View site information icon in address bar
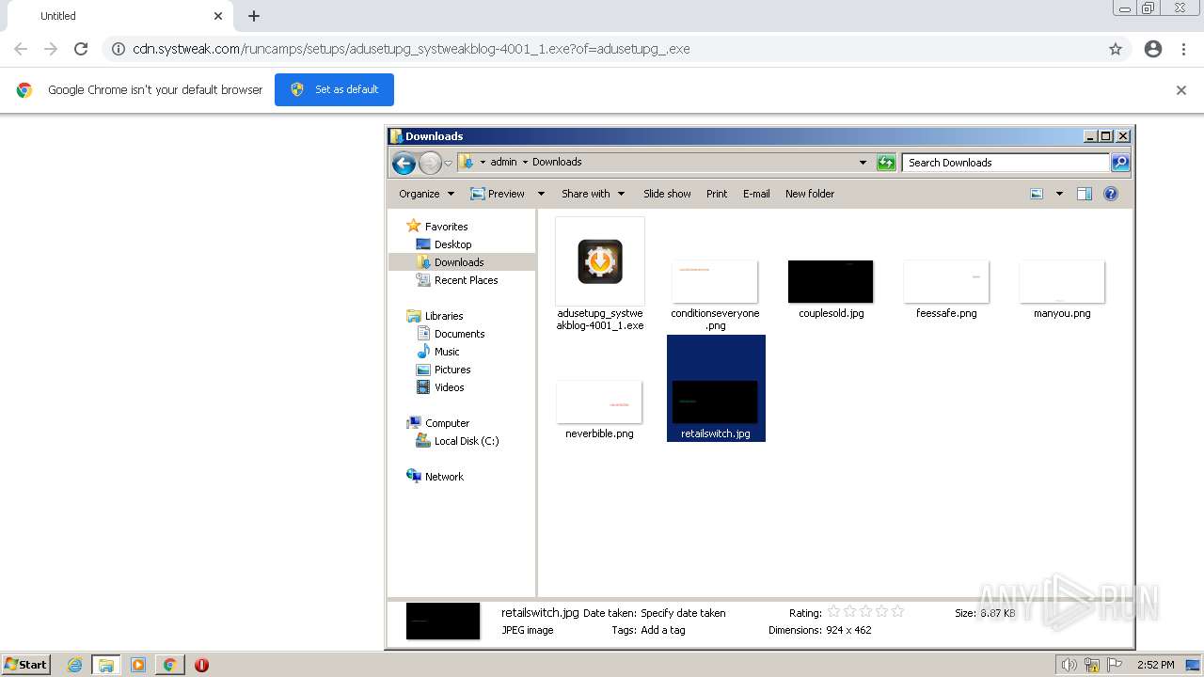Image resolution: width=1204 pixels, height=677 pixels. click(x=119, y=49)
